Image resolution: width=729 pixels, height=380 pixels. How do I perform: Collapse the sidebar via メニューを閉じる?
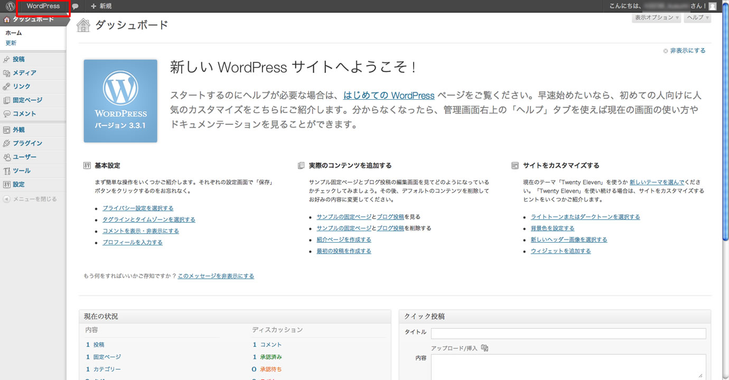[35, 199]
